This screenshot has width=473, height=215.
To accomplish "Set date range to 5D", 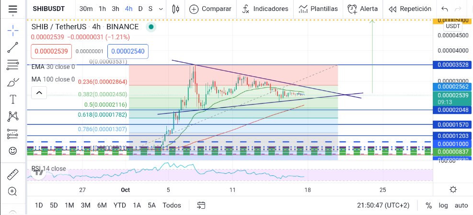I will tap(54, 205).
